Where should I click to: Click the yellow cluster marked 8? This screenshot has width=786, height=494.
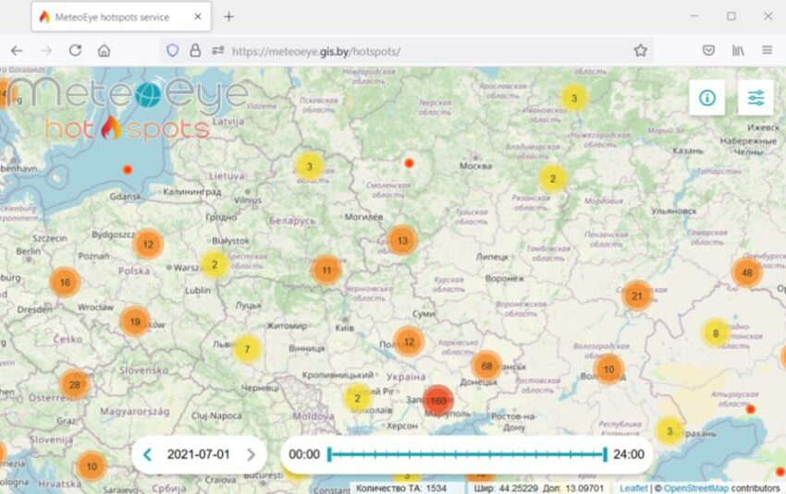tap(716, 332)
